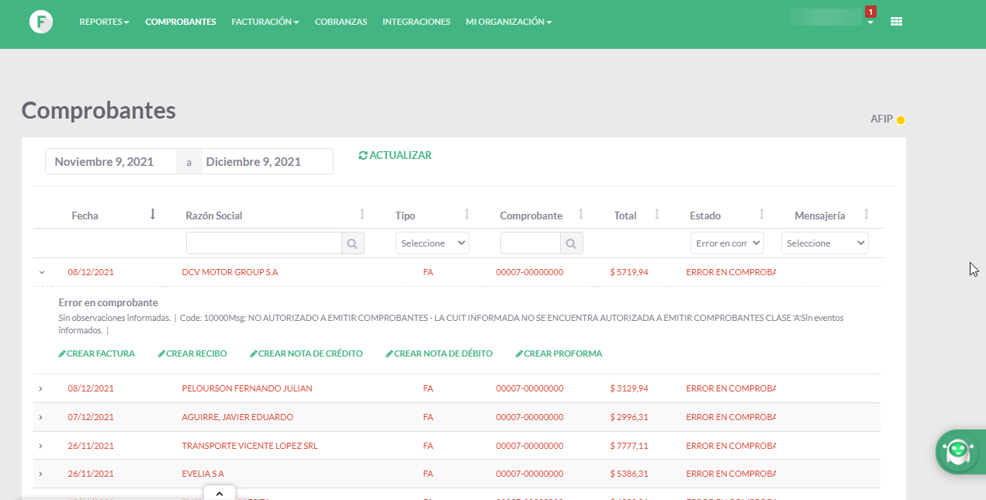
Task: Click the total $ 2996,31
Action: point(629,417)
